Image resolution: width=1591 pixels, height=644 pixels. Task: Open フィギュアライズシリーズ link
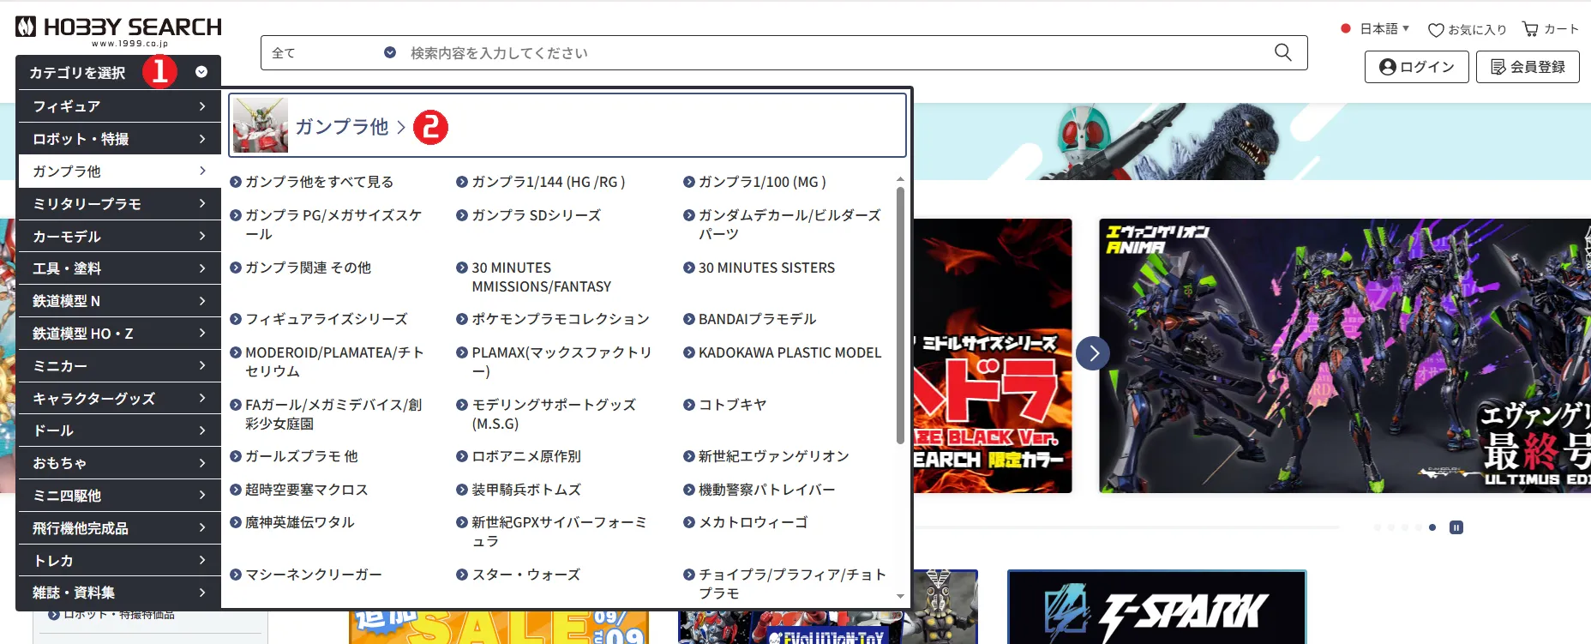[x=326, y=319]
